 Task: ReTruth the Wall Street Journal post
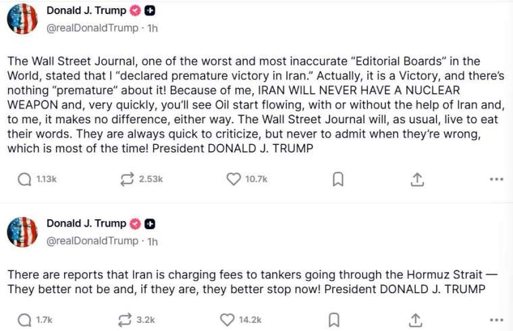coord(127,179)
